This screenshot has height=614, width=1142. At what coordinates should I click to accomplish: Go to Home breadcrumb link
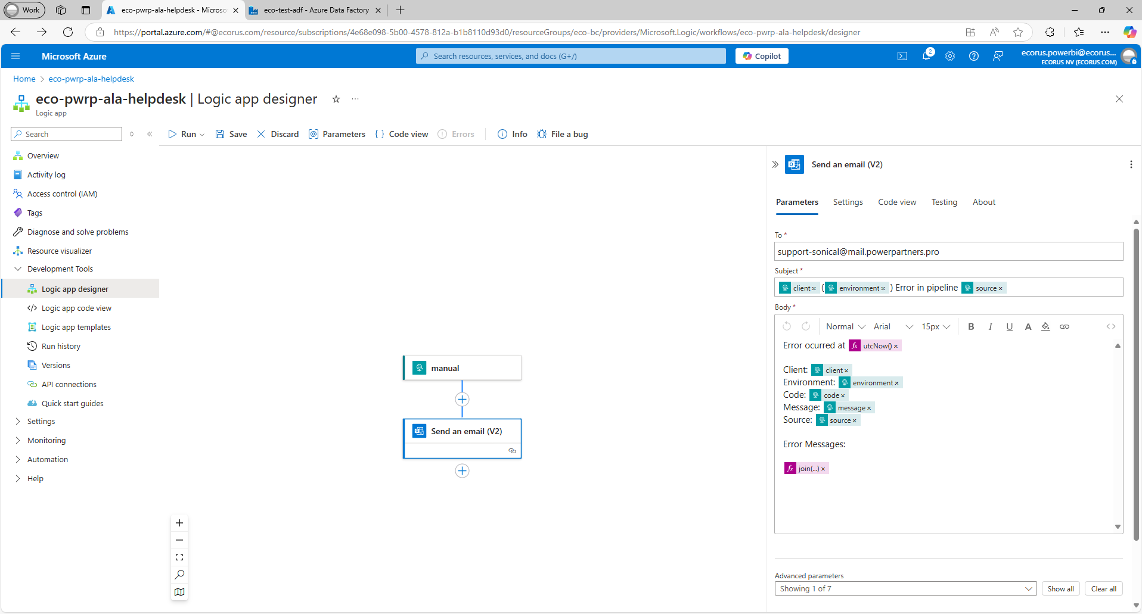(x=24, y=79)
